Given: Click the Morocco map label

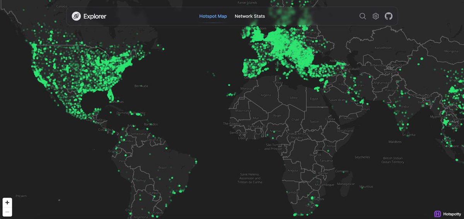Looking at the screenshot, I should coord(247,88).
